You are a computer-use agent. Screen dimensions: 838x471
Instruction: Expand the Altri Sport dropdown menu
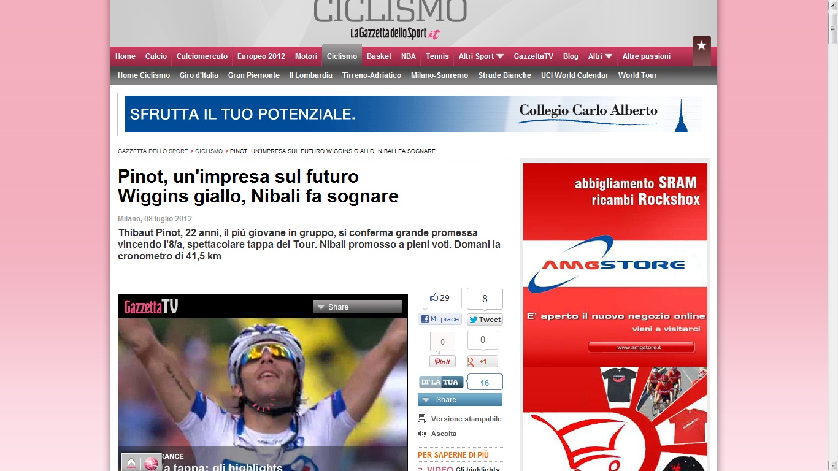coord(481,56)
